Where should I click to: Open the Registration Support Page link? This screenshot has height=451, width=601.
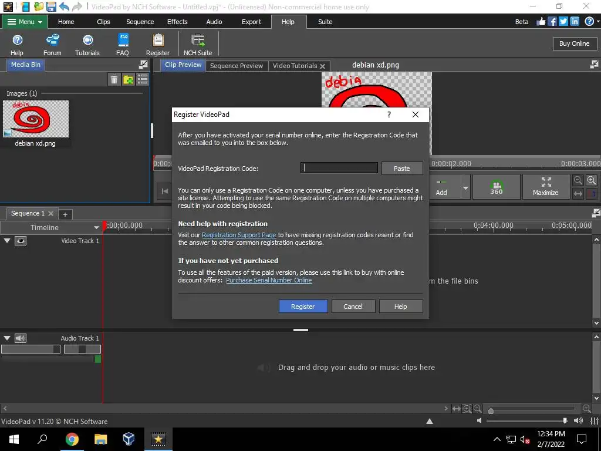coord(239,235)
